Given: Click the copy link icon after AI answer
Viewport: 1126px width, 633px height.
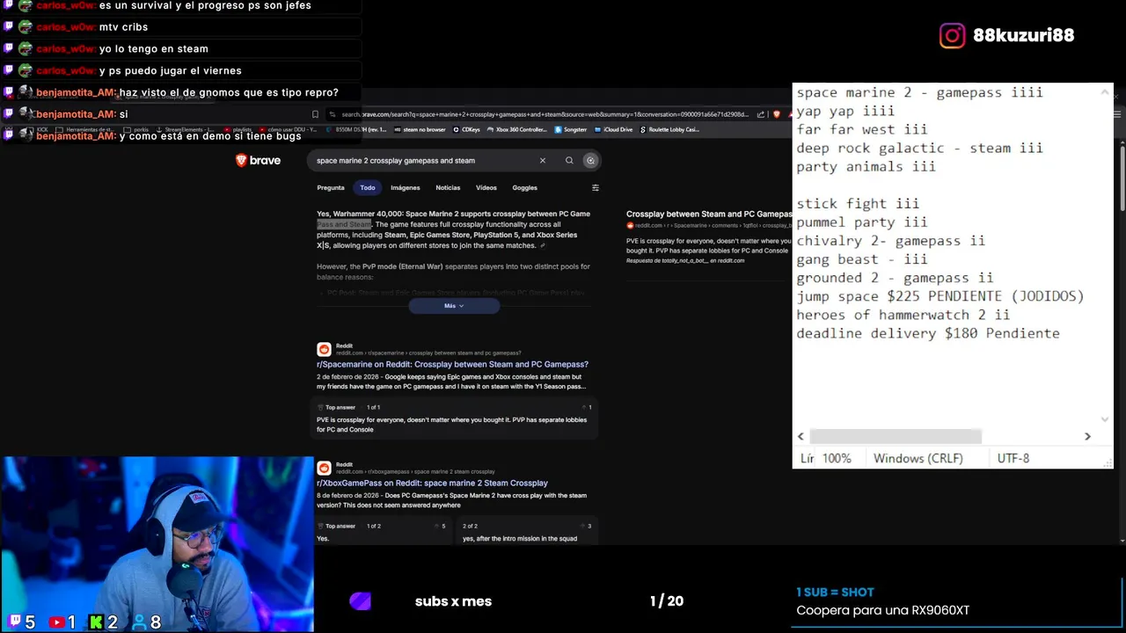Looking at the screenshot, I should (543, 246).
